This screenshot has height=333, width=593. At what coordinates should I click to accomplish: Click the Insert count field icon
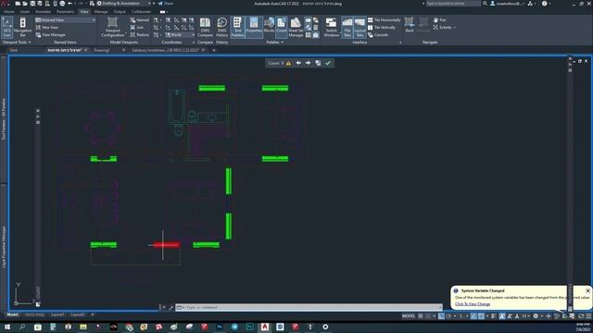tap(318, 63)
